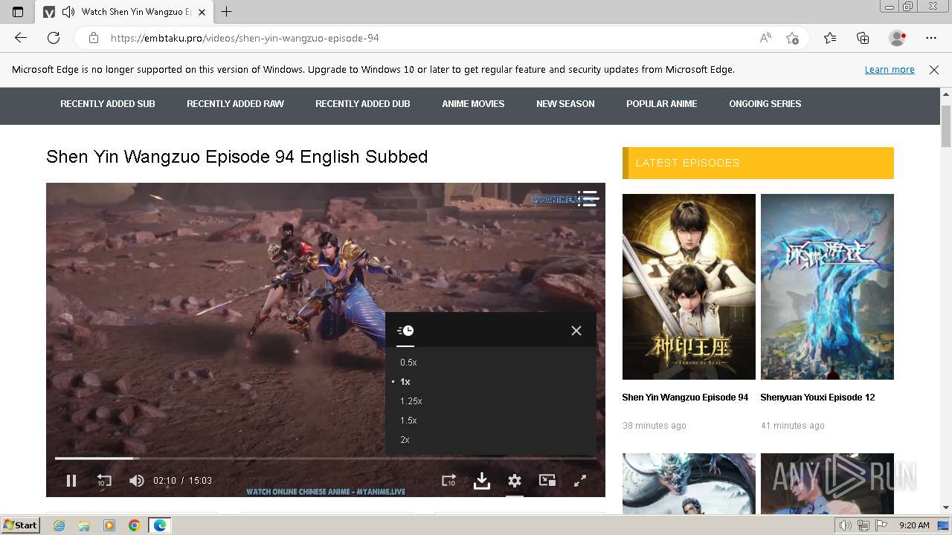Open picture-in-picture mode

coord(547,481)
